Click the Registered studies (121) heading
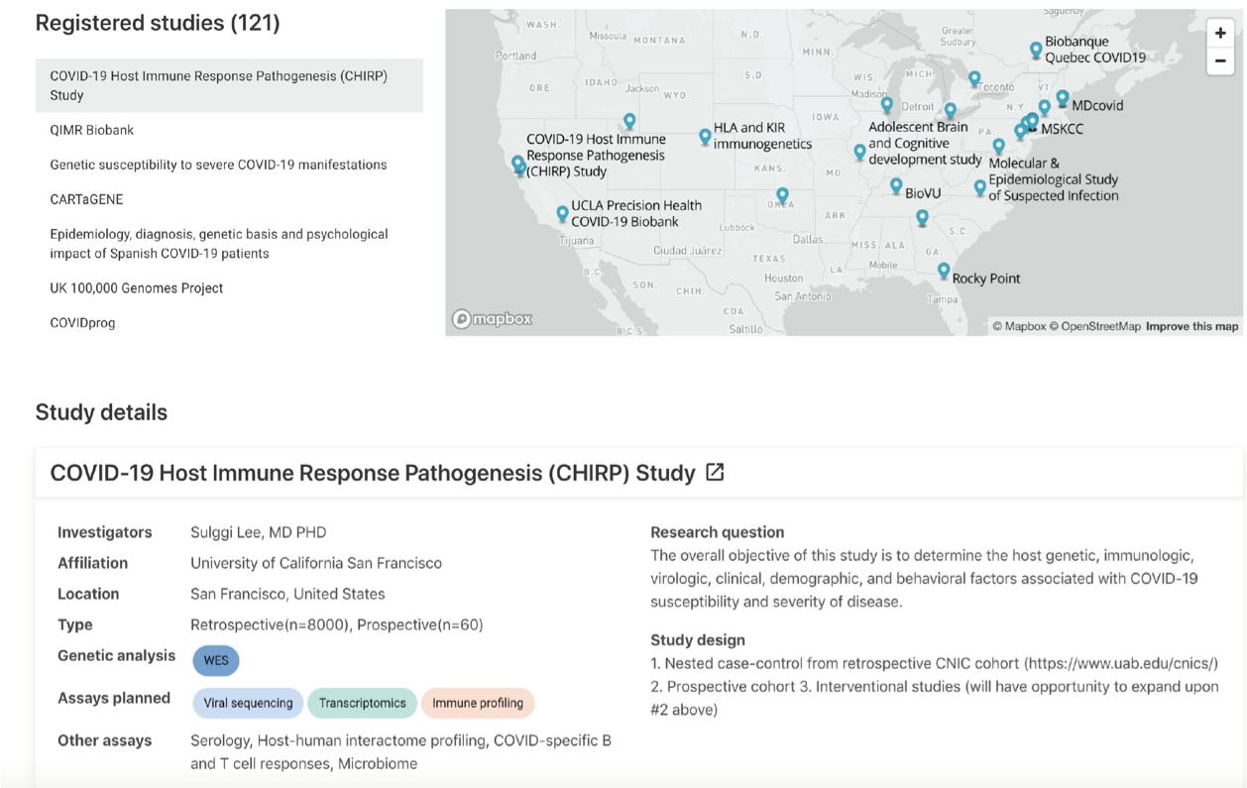Screen dimensions: 1247x788 158,23
